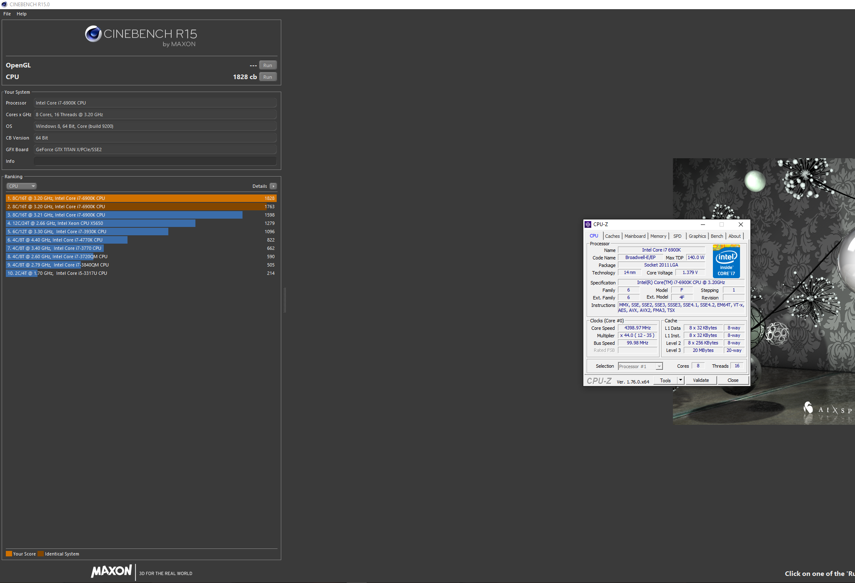Switch to the About tab in CPU-Z

(x=735, y=236)
